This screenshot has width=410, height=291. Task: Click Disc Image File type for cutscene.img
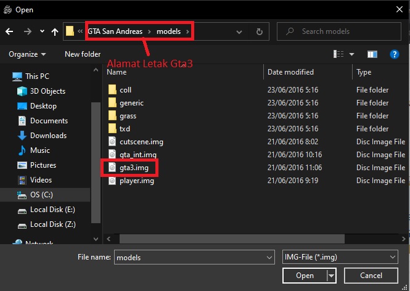click(x=381, y=142)
